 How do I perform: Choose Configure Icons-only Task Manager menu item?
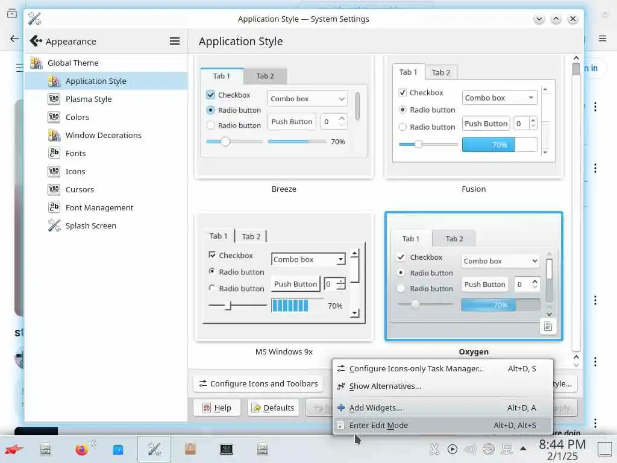442,368
